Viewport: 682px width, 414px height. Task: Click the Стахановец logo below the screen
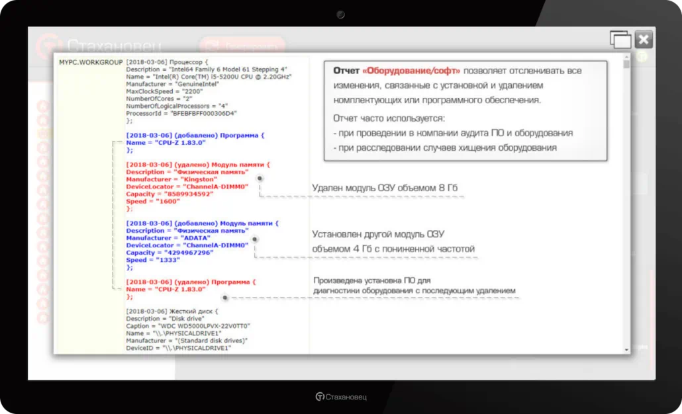tap(341, 397)
